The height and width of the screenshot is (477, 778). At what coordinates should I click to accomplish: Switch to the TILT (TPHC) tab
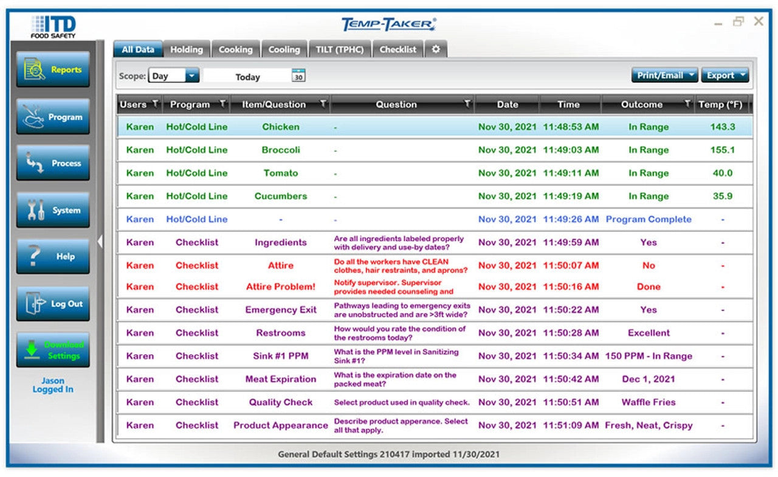[340, 49]
